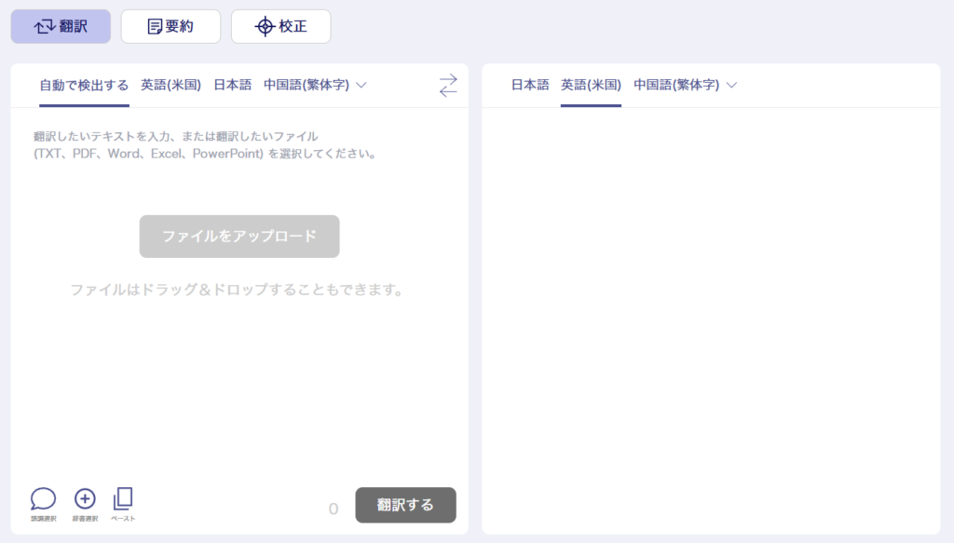
Task: Switch to the 校正 proofreading mode
Action: point(281,26)
